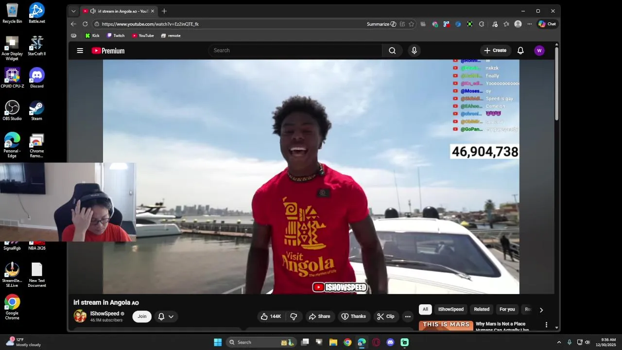Open StarCraft II desktop shortcut

[x=37, y=46]
